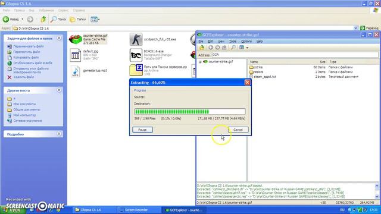Select gamestartup.mp3 file icon
381x214 pixels.
(76, 71)
